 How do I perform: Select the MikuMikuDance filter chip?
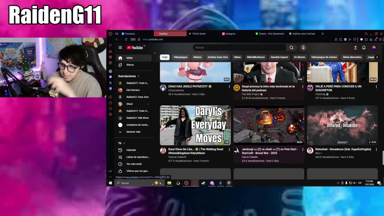point(256,57)
